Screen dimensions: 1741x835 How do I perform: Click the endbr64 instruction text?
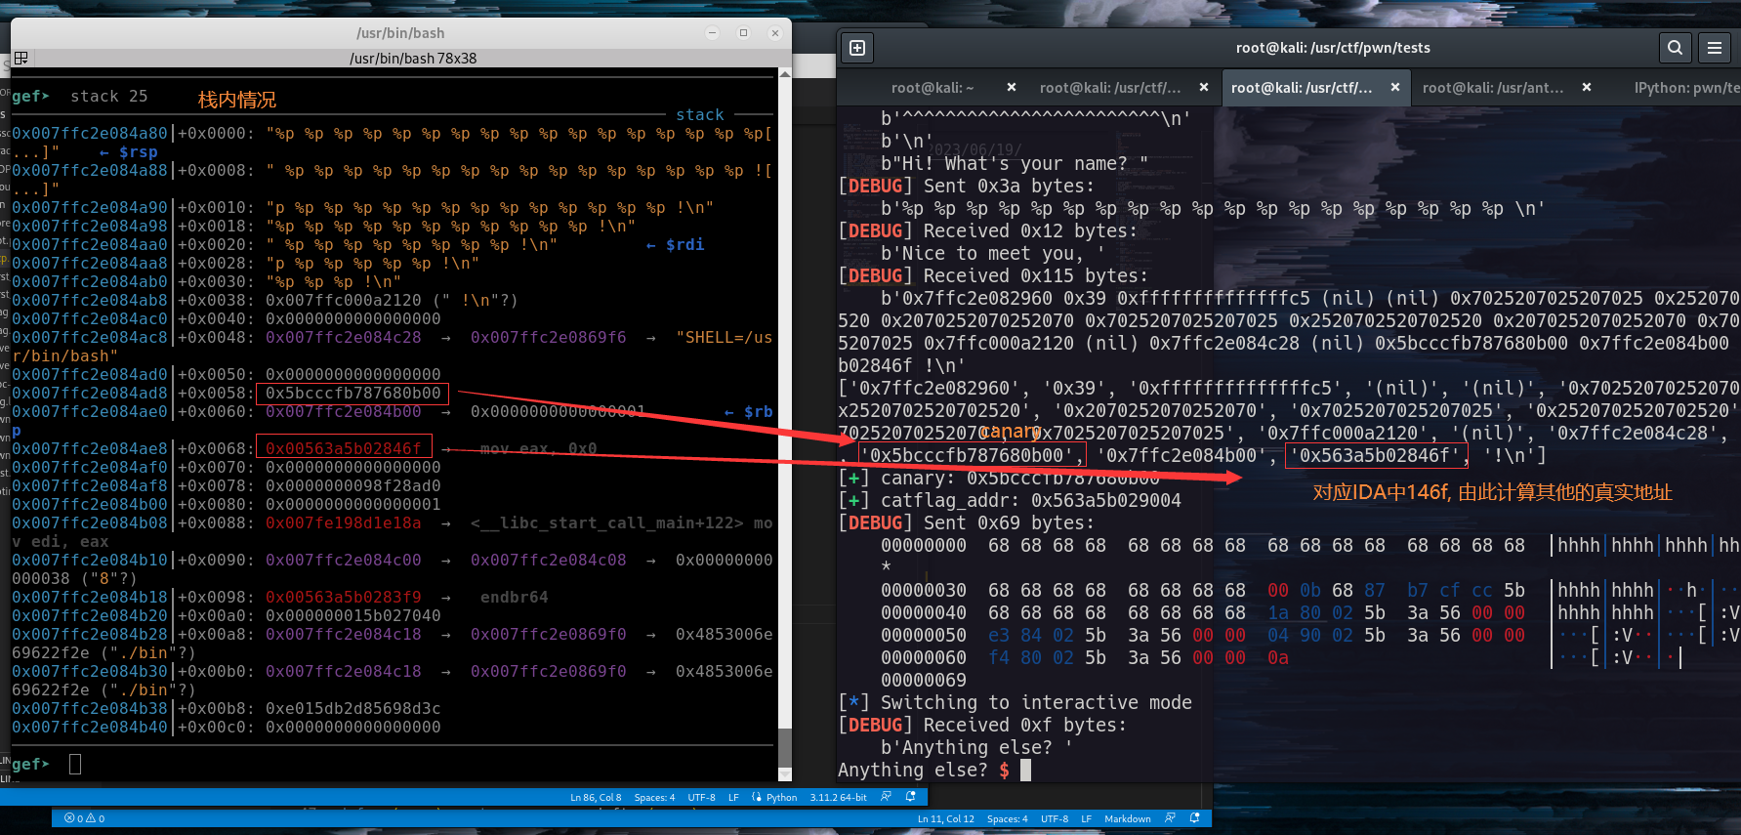tap(514, 598)
